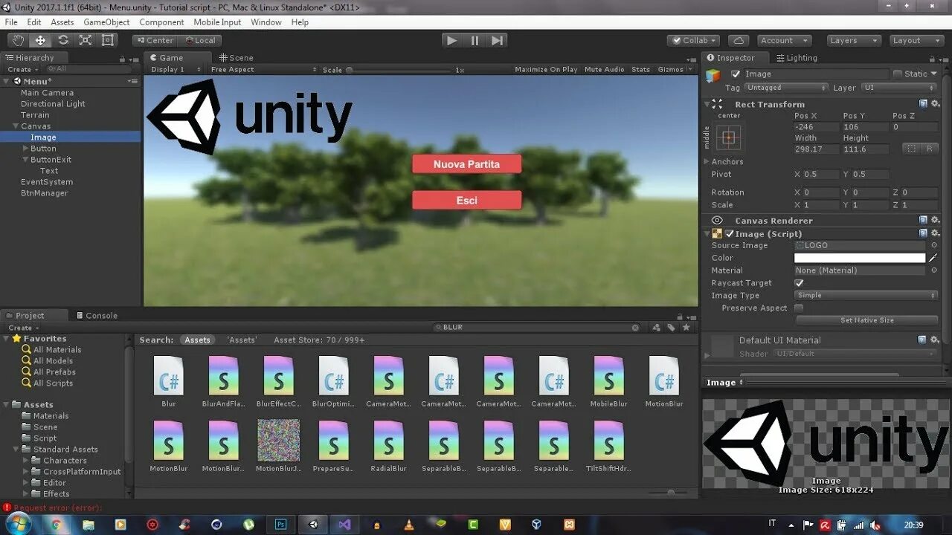Select the MotionBlurJ noise texture asset

[x=278, y=446]
